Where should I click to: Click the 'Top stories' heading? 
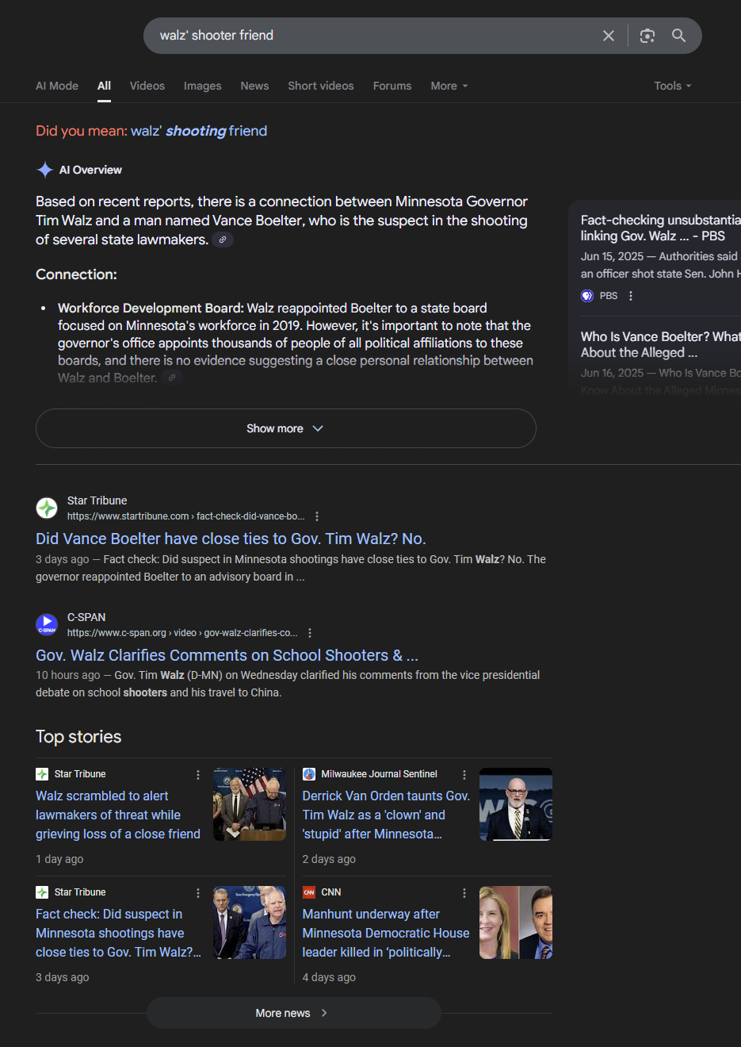(78, 737)
